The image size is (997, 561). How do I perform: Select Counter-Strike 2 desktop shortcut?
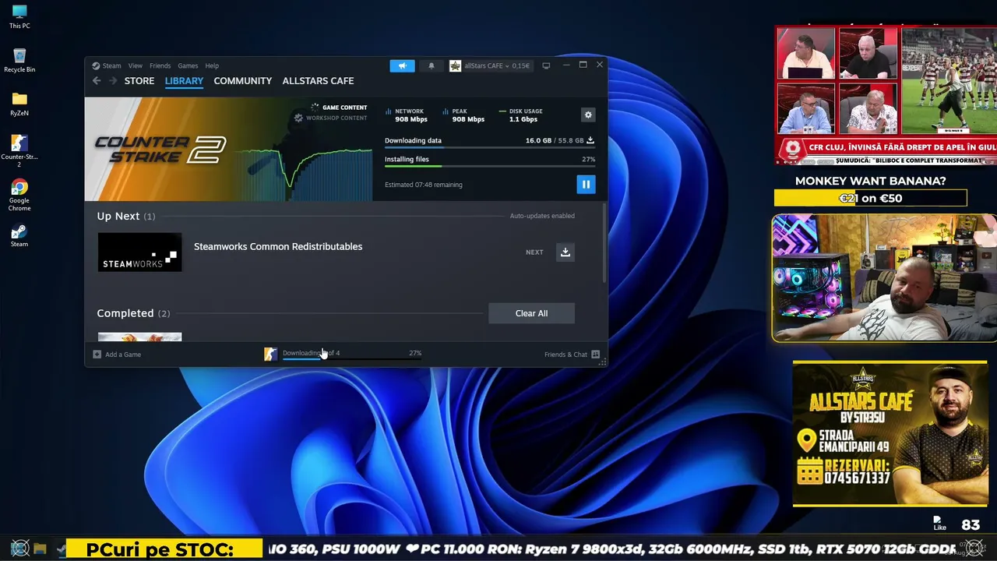pyautogui.click(x=19, y=150)
